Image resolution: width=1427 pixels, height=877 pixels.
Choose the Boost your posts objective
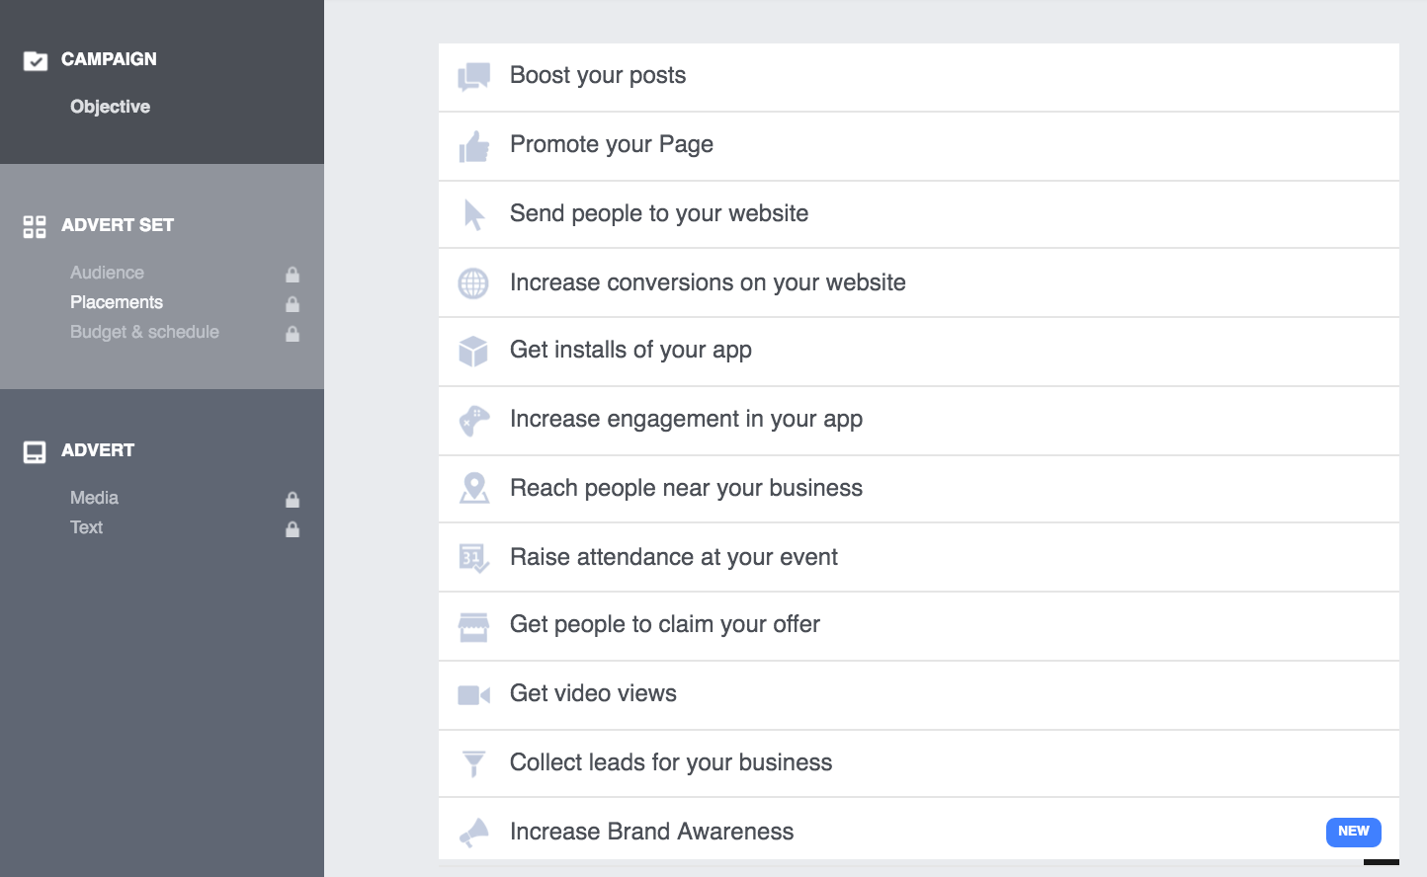coord(919,77)
